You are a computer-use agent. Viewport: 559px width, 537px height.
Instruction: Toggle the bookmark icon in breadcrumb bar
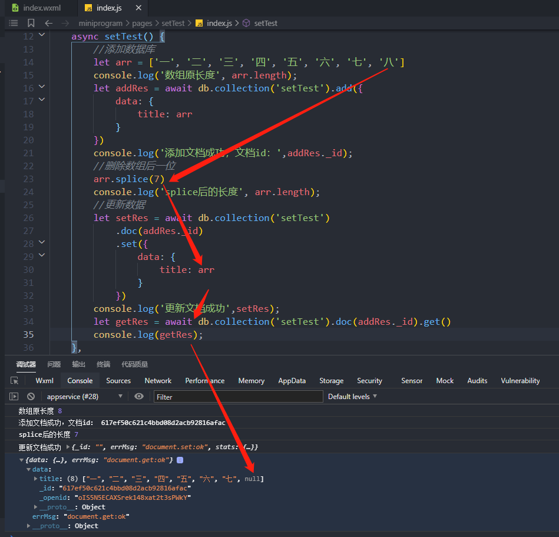pyautogui.click(x=31, y=23)
